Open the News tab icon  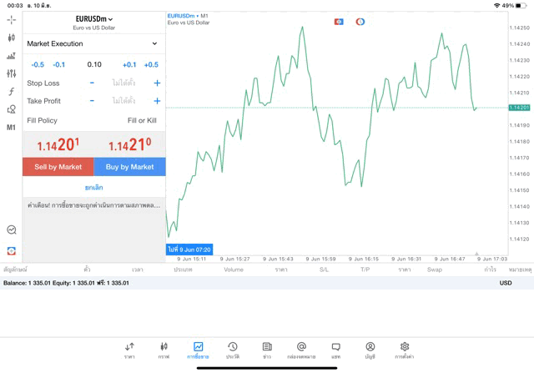tap(267, 350)
